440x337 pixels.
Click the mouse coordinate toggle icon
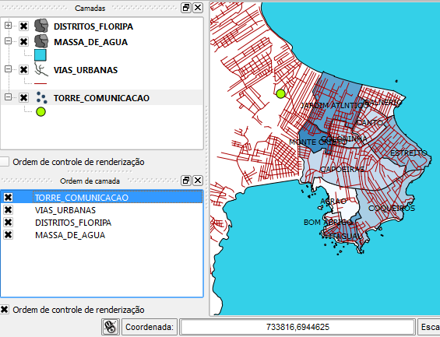click(111, 327)
